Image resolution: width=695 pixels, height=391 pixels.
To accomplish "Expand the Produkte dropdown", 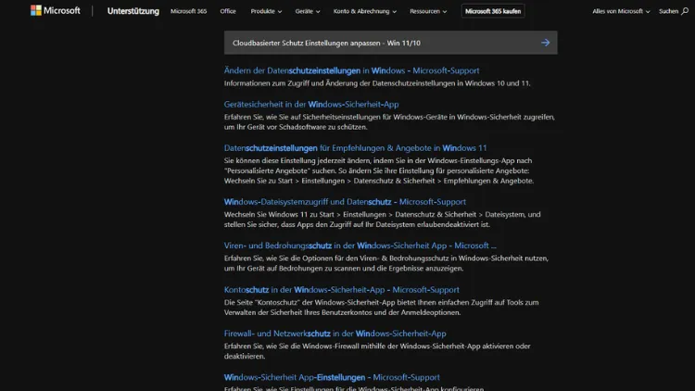I will pyautogui.click(x=266, y=11).
